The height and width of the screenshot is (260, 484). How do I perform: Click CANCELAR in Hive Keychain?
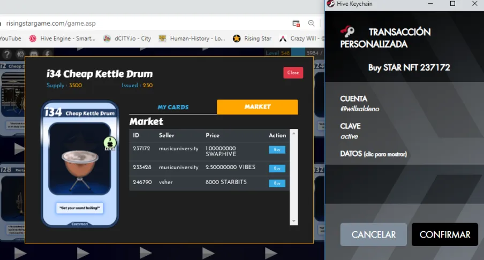pyautogui.click(x=373, y=235)
